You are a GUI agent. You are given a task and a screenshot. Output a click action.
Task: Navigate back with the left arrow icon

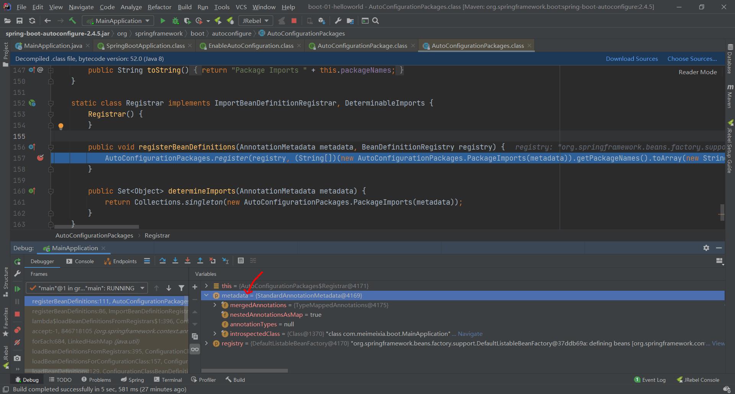click(x=47, y=21)
